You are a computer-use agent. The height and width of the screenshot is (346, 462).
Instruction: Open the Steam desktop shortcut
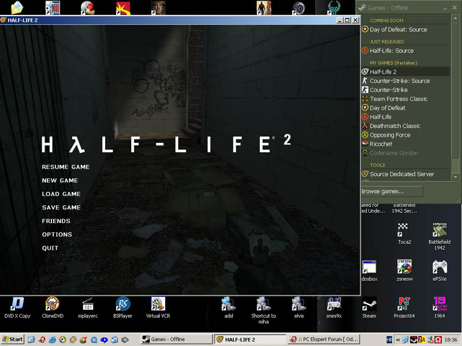pyautogui.click(x=368, y=304)
